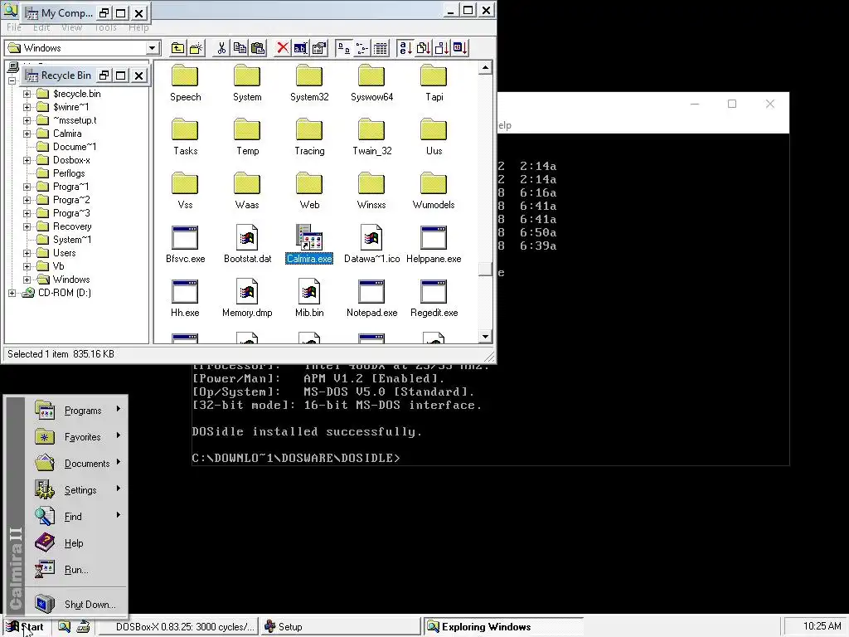Select the Winsxs folder icon
Viewport: 849px width, 637px height.
(371, 191)
